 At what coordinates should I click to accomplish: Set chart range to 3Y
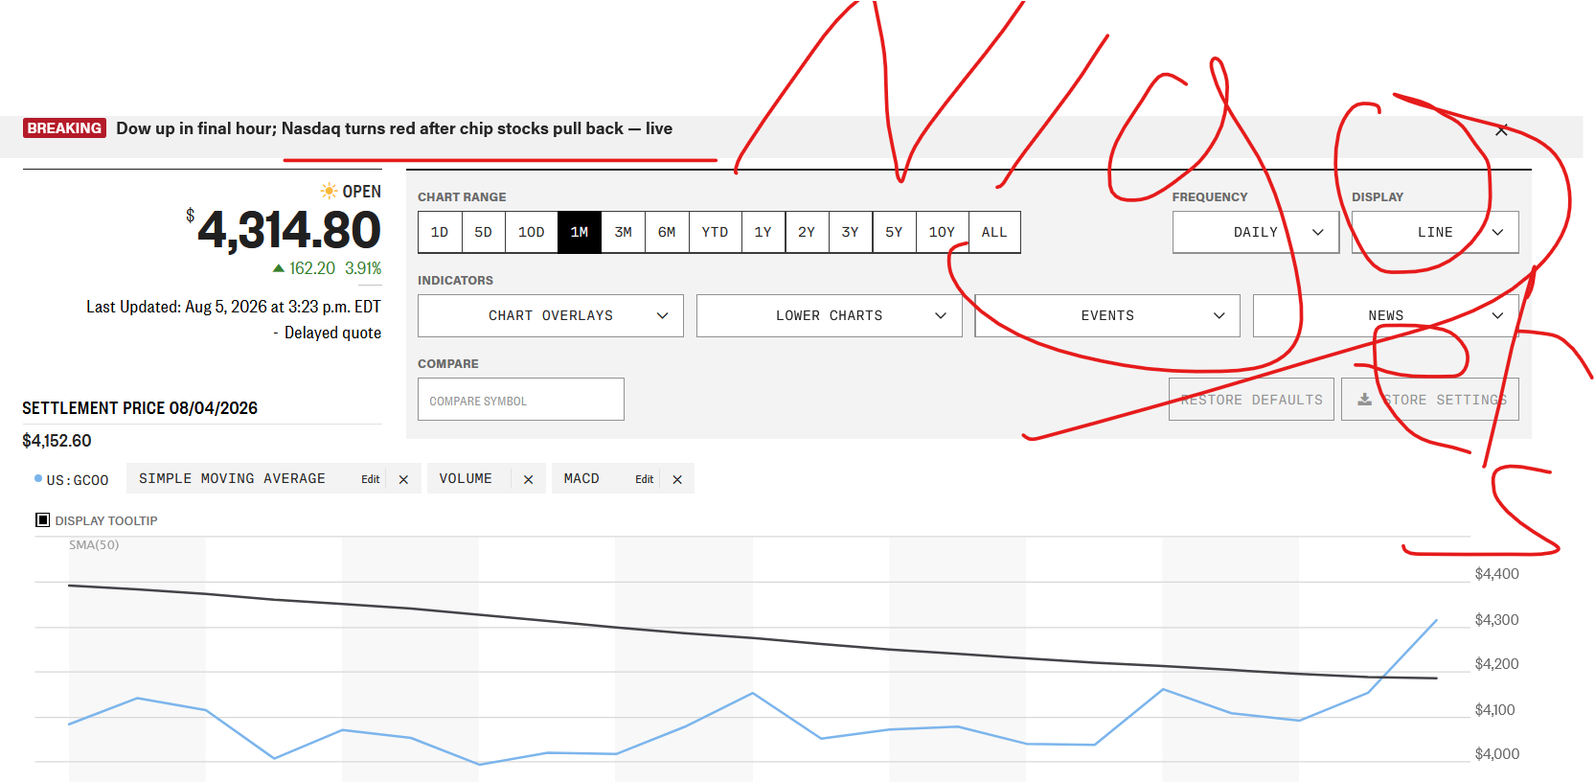click(x=851, y=232)
